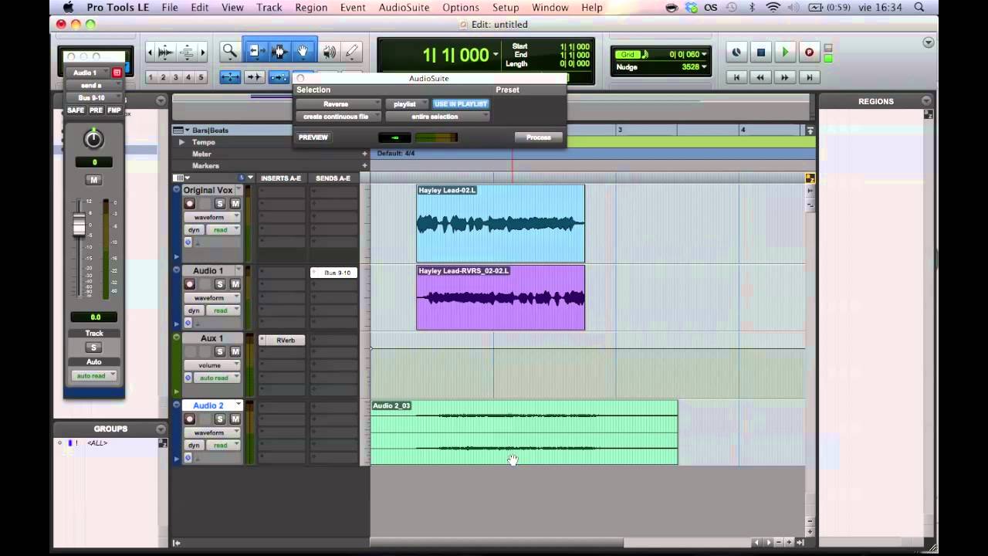Click the Bus 9-10 send on Audio 1
The height and width of the screenshot is (556, 988).
click(333, 273)
